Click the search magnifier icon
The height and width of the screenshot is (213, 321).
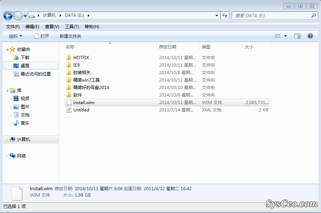tap(313, 16)
